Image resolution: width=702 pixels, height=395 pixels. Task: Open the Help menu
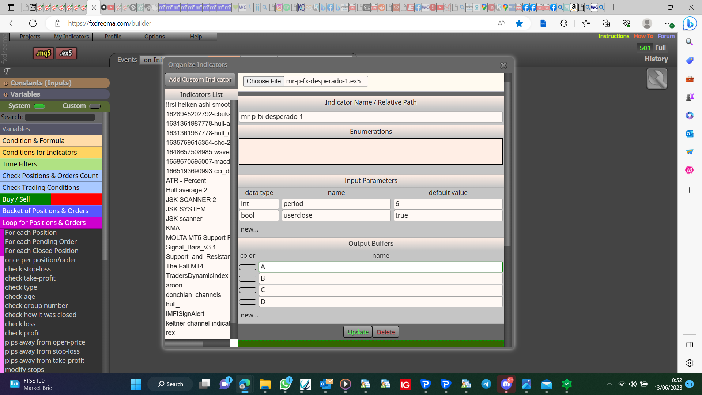pyautogui.click(x=196, y=37)
